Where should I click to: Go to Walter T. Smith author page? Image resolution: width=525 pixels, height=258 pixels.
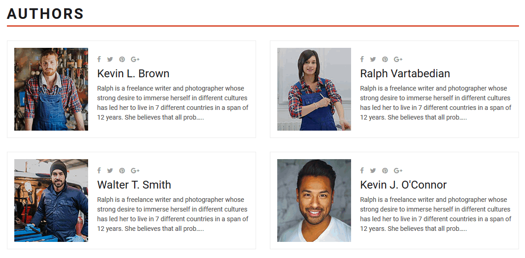pyautogui.click(x=134, y=185)
